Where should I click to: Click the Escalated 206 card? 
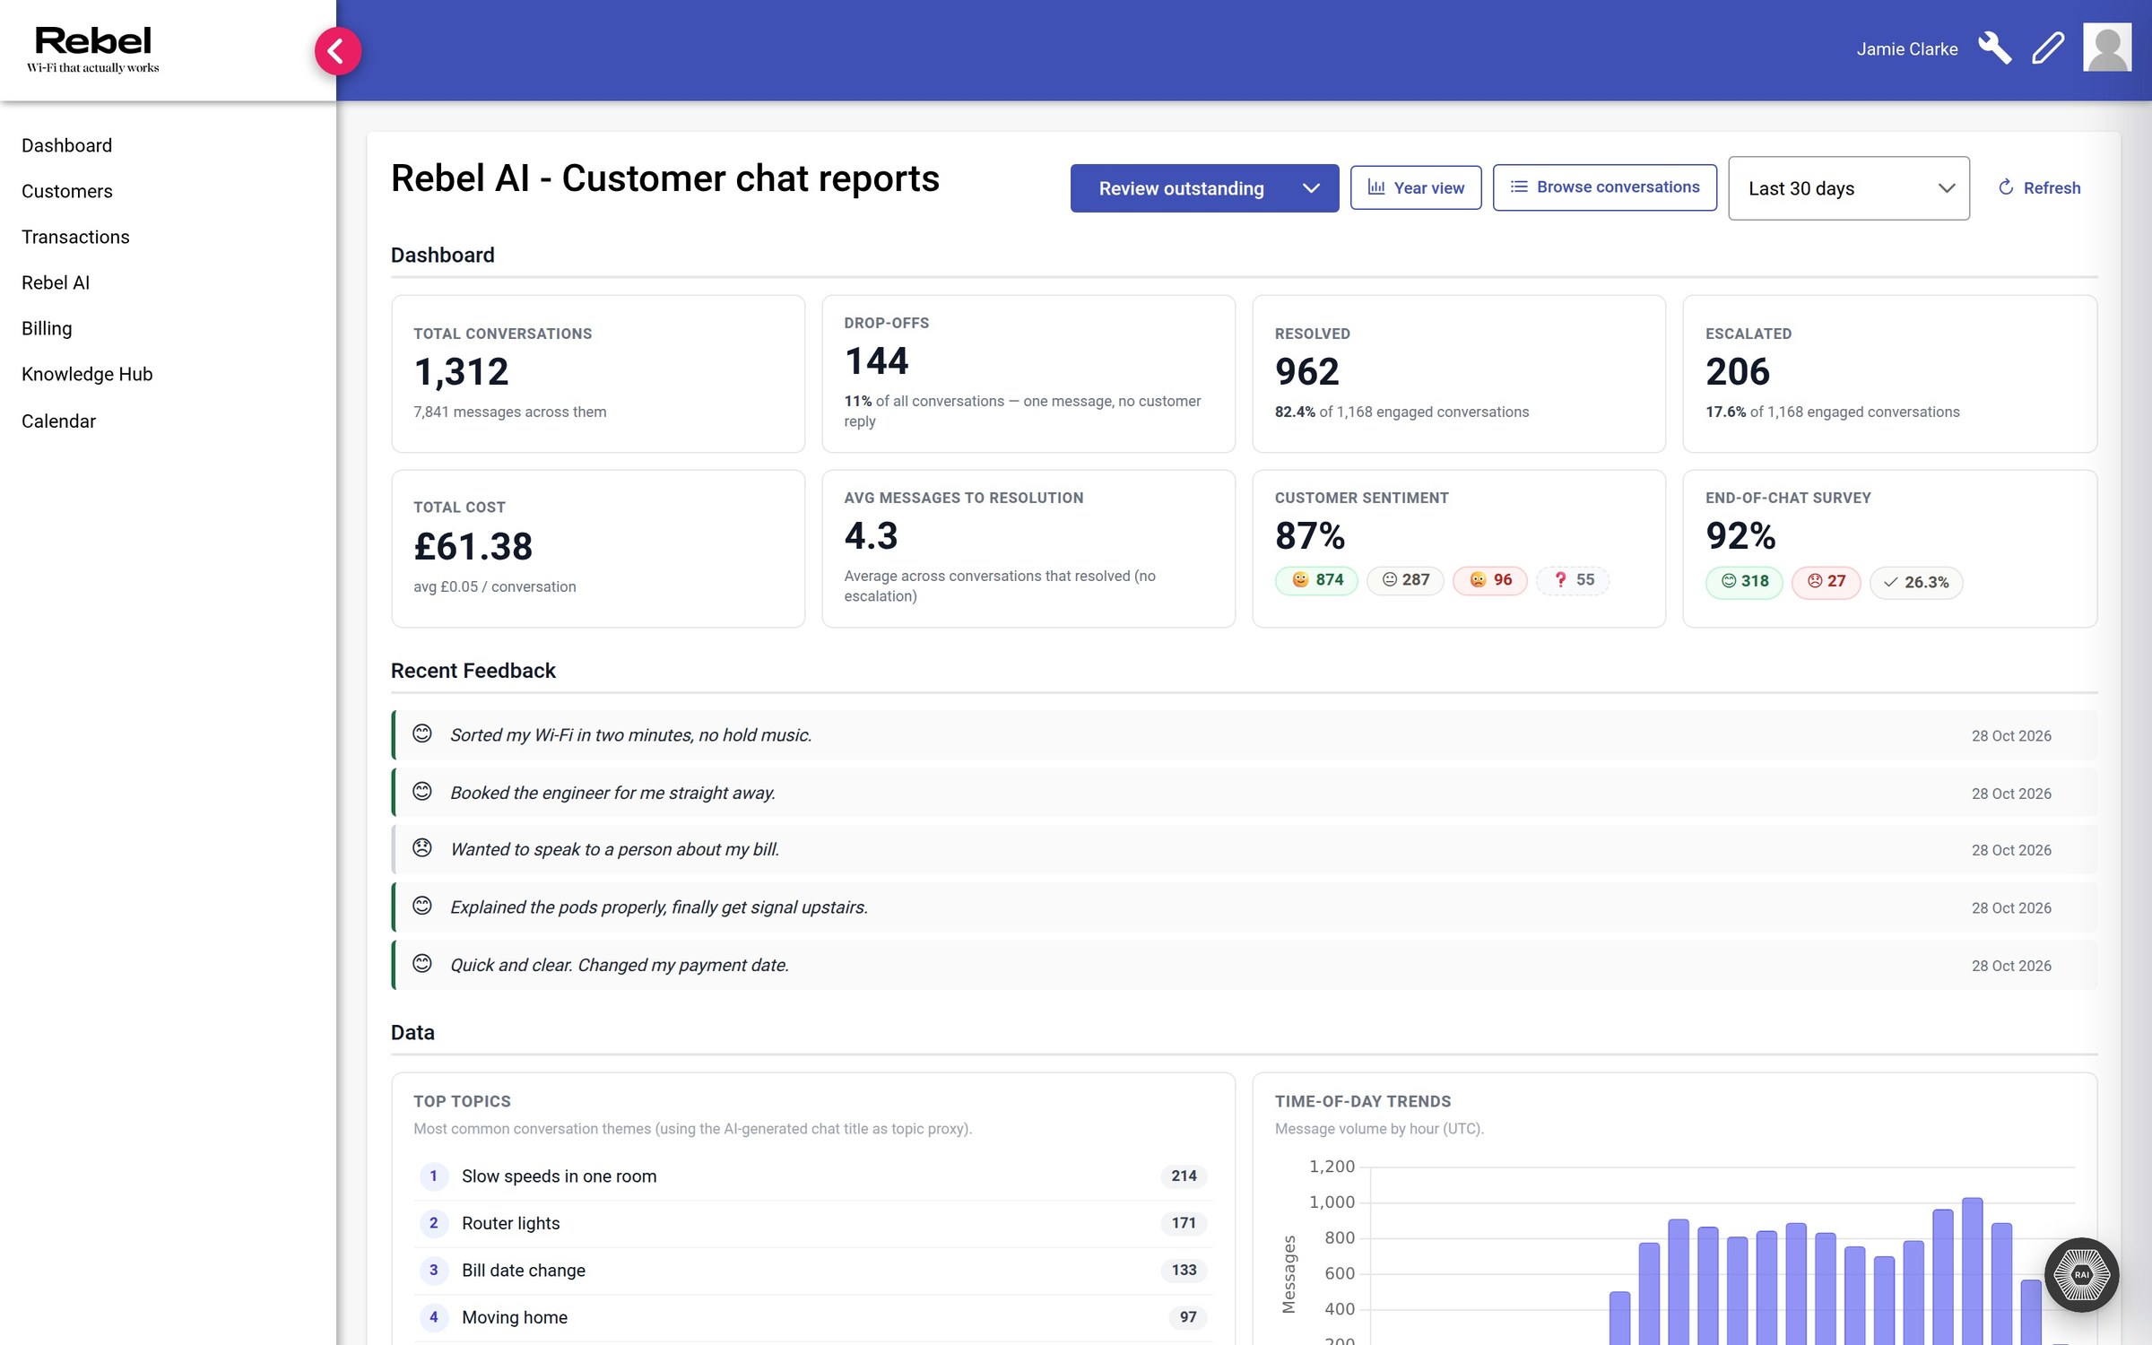pyautogui.click(x=1890, y=374)
